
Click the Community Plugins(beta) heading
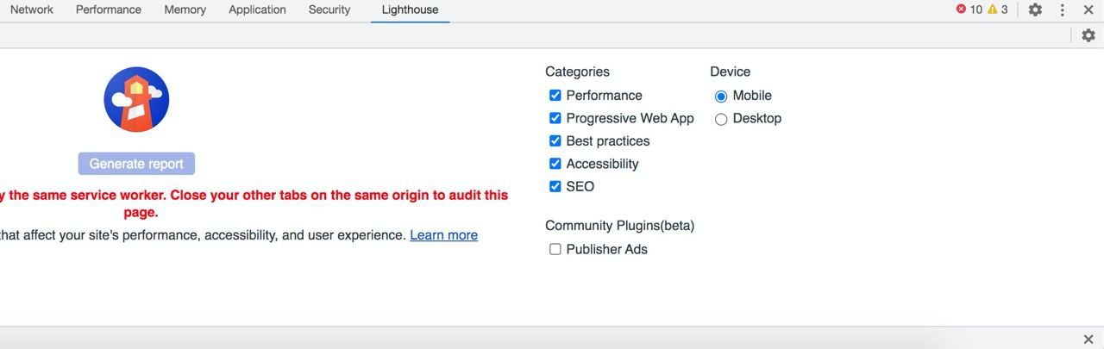tap(619, 226)
